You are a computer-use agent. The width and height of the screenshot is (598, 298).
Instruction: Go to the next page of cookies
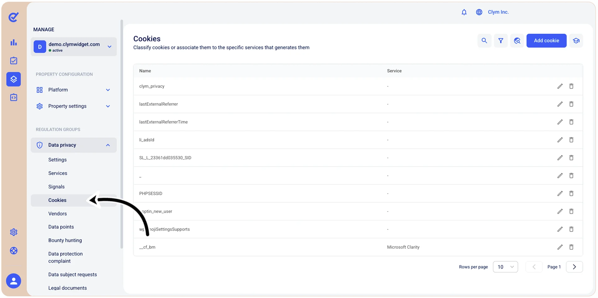(574, 267)
